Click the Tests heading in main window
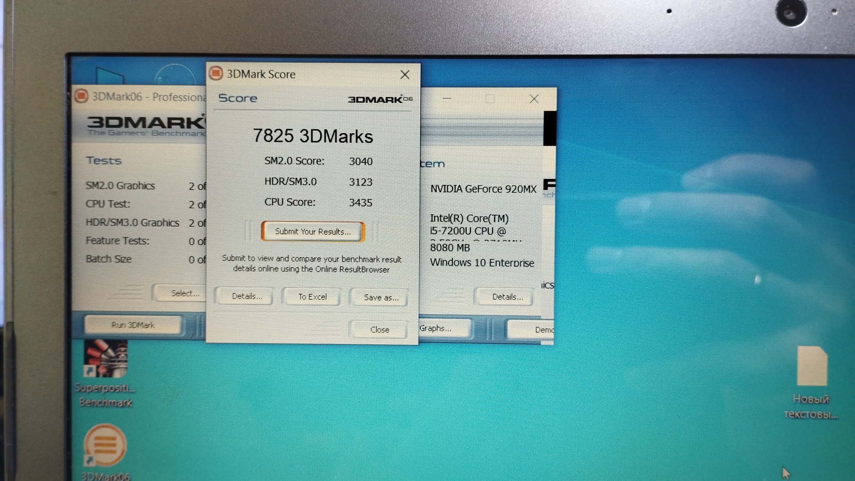The width and height of the screenshot is (855, 481). pyautogui.click(x=104, y=160)
